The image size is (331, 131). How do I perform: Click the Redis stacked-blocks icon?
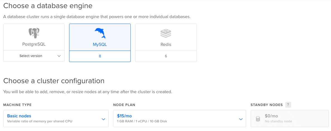[166, 33]
